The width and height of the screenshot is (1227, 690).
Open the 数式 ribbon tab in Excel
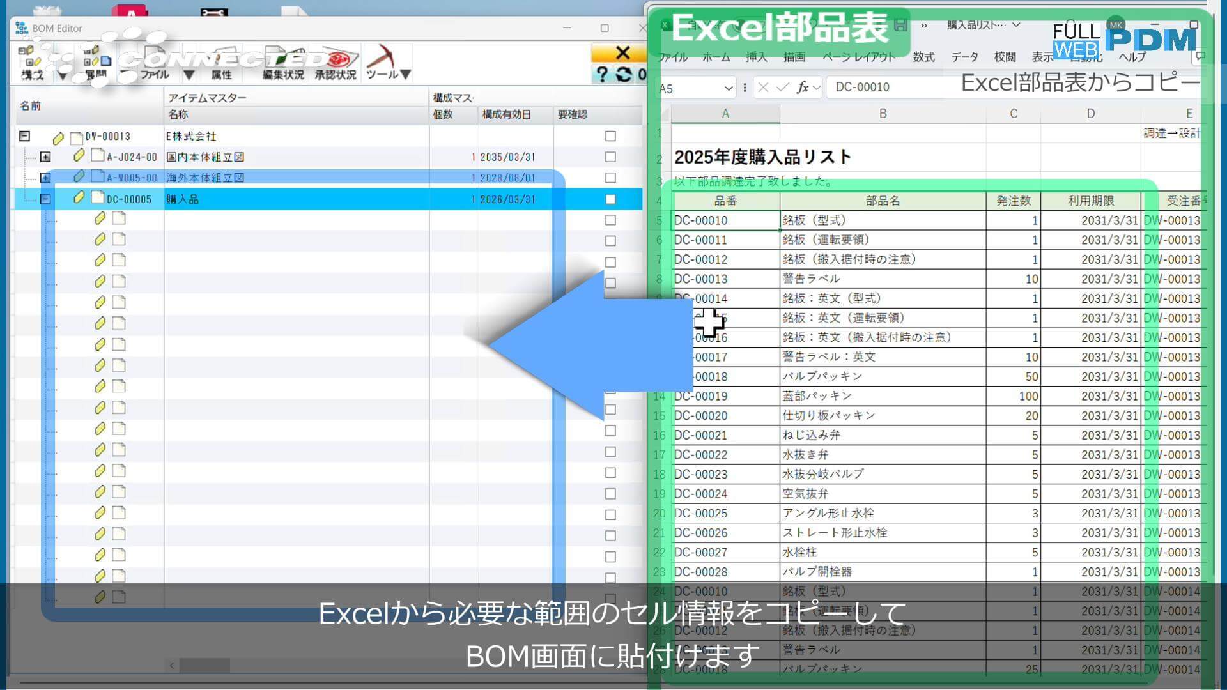coord(923,57)
